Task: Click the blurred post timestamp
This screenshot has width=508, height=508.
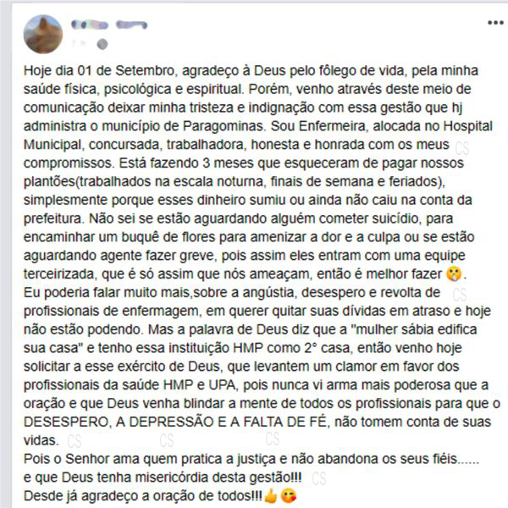Action: pyautogui.click(x=79, y=43)
